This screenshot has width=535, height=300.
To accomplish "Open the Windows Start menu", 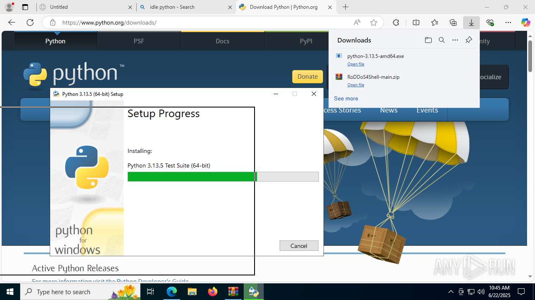I will (x=10, y=292).
